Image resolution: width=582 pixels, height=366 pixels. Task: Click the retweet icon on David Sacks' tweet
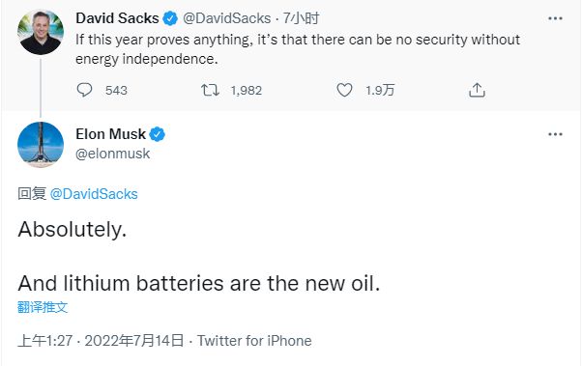(x=210, y=90)
